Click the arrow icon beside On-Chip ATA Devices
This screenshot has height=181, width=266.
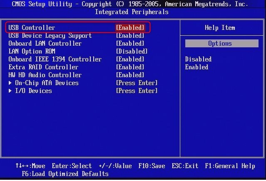click(10, 83)
